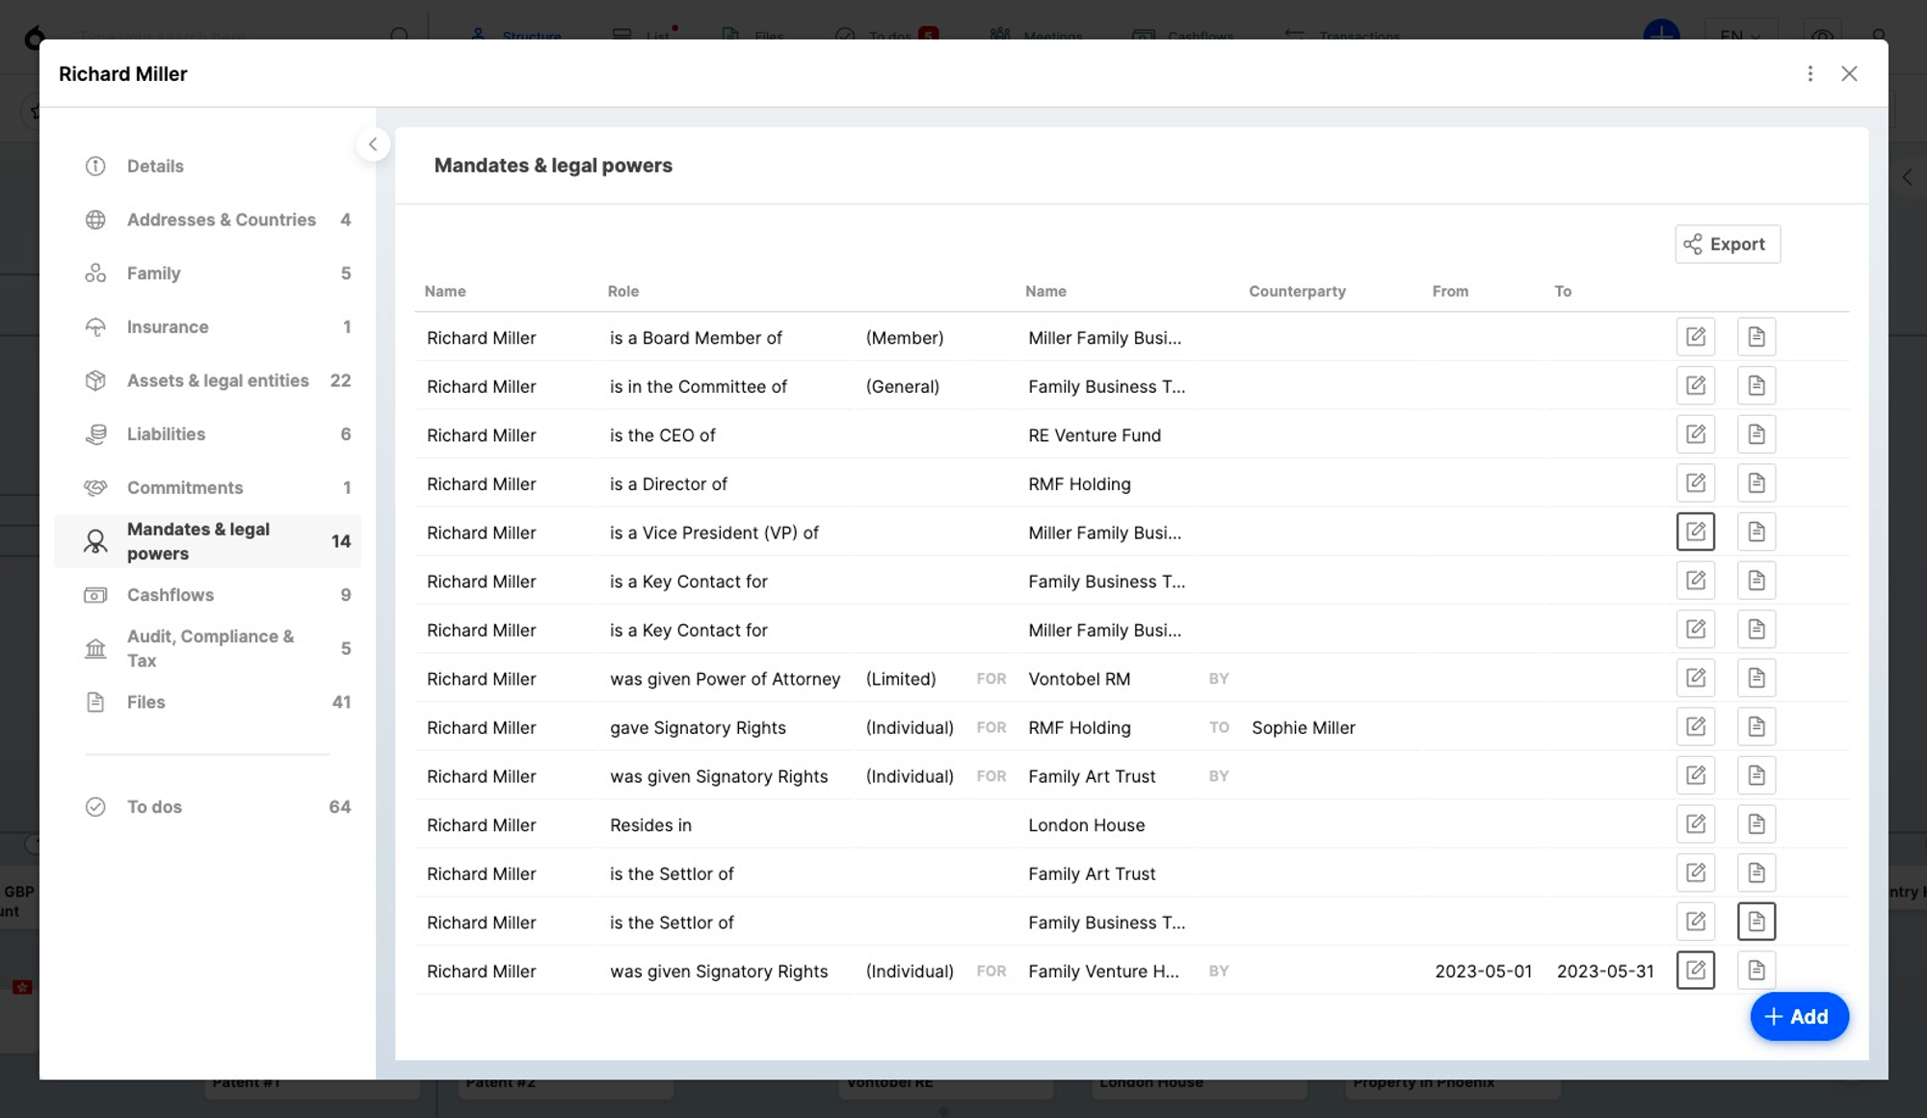The height and width of the screenshot is (1118, 1927).
Task: Toggle the Mandates & legal powers section
Action: (x=206, y=540)
